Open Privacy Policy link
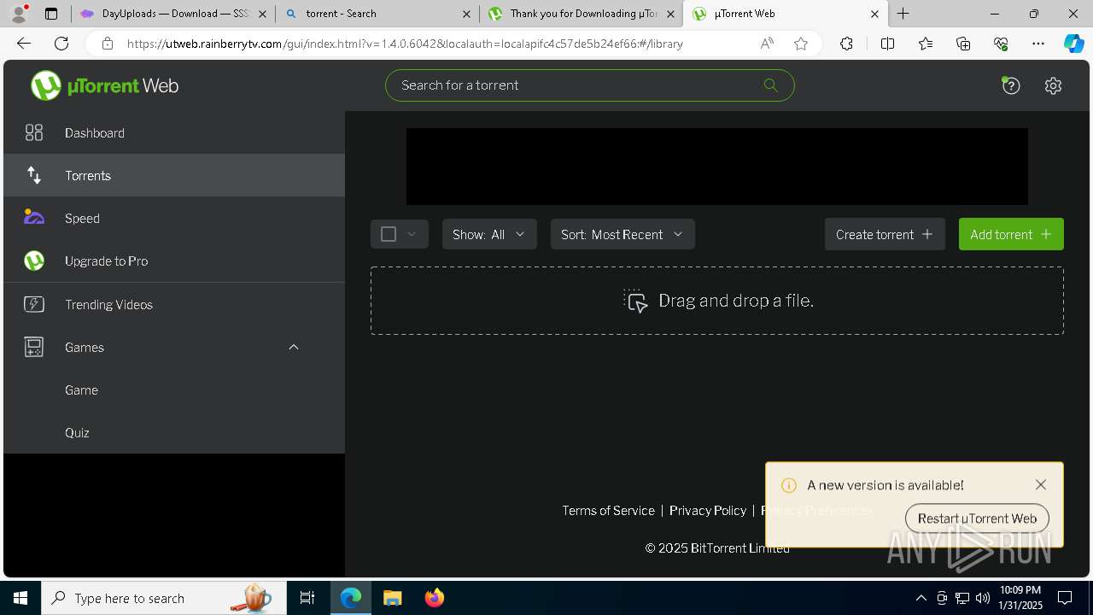Viewport: 1093px width, 615px height. (708, 510)
